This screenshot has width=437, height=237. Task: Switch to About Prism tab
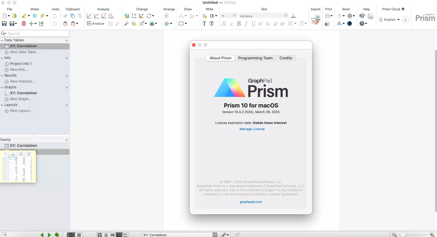(x=221, y=58)
